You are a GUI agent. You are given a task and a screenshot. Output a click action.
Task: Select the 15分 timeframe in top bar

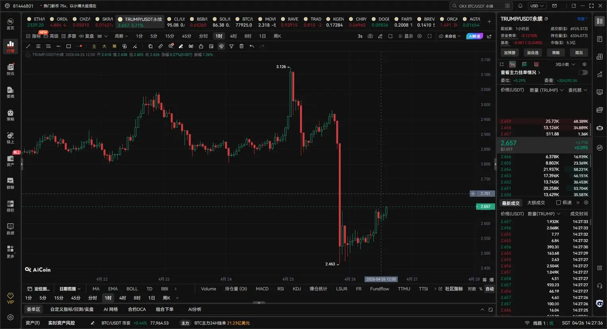click(170, 36)
